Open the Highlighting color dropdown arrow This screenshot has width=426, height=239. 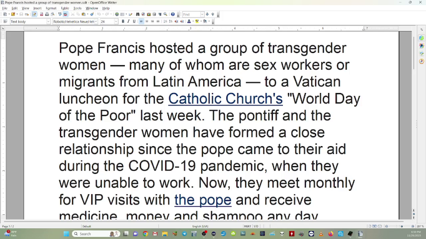(x=201, y=22)
